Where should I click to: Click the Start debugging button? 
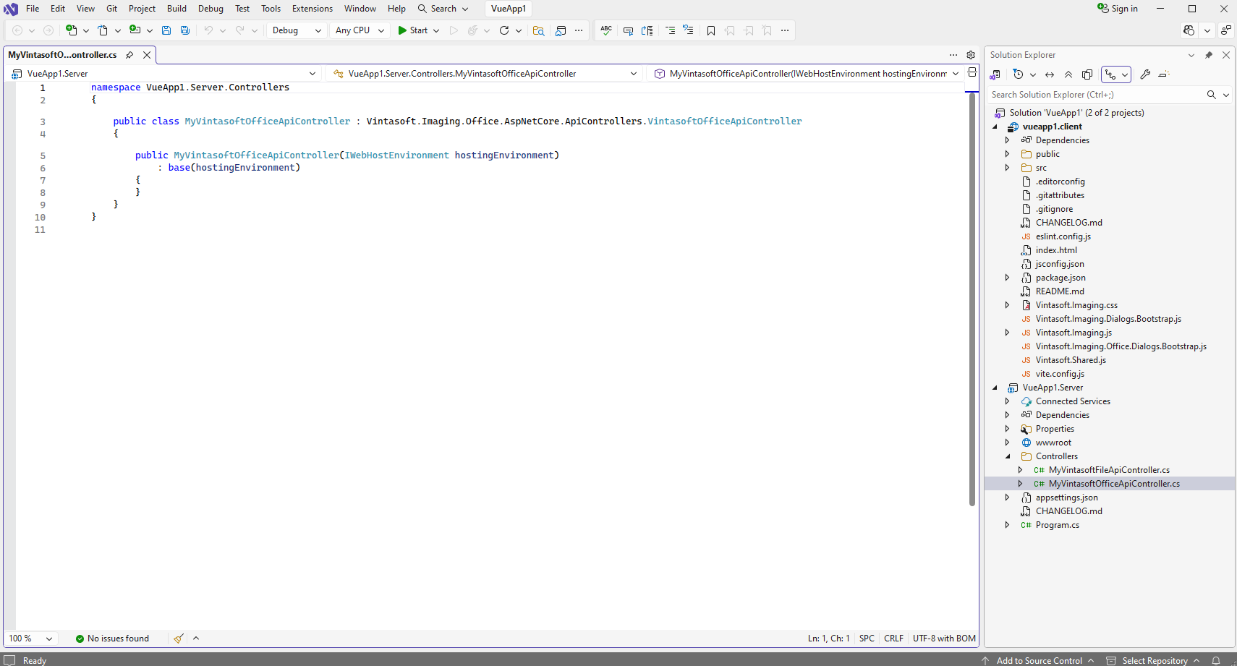coord(412,30)
